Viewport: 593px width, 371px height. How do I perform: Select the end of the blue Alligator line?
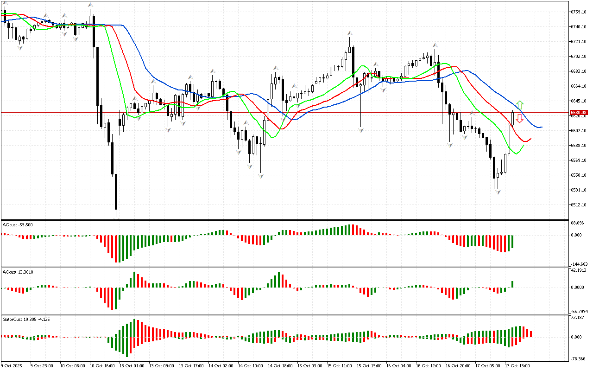[x=542, y=127]
